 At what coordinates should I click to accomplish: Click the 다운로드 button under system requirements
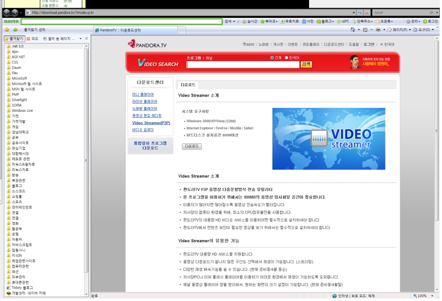tap(192, 146)
